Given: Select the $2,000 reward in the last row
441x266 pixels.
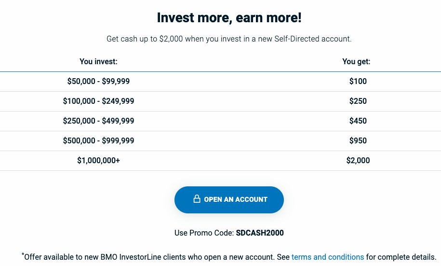Looking at the screenshot, I should 358,161.
